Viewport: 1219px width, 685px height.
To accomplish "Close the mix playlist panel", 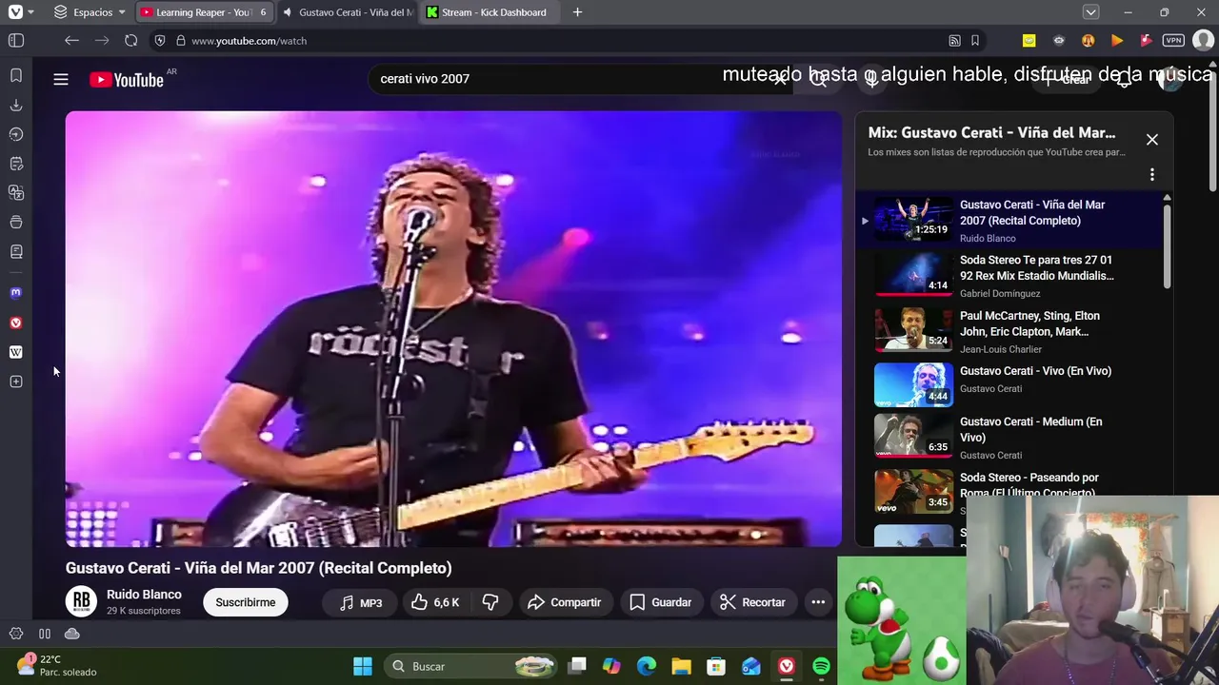I will click(x=1152, y=140).
